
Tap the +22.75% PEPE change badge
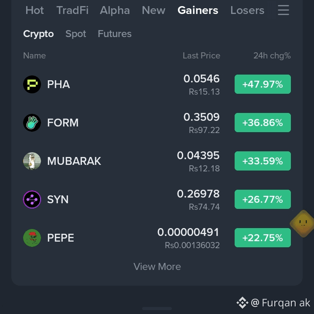tap(263, 238)
